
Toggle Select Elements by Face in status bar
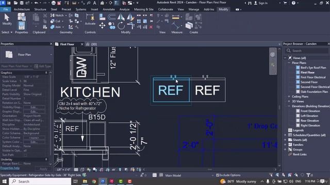[290, 175]
